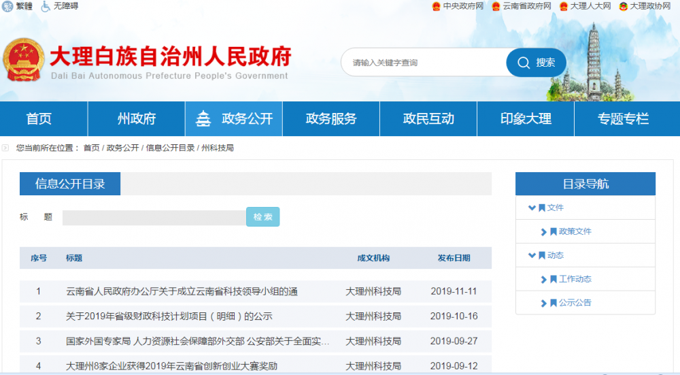Click the bookmark icon beside 动态
The height and width of the screenshot is (375, 680).
542,256
